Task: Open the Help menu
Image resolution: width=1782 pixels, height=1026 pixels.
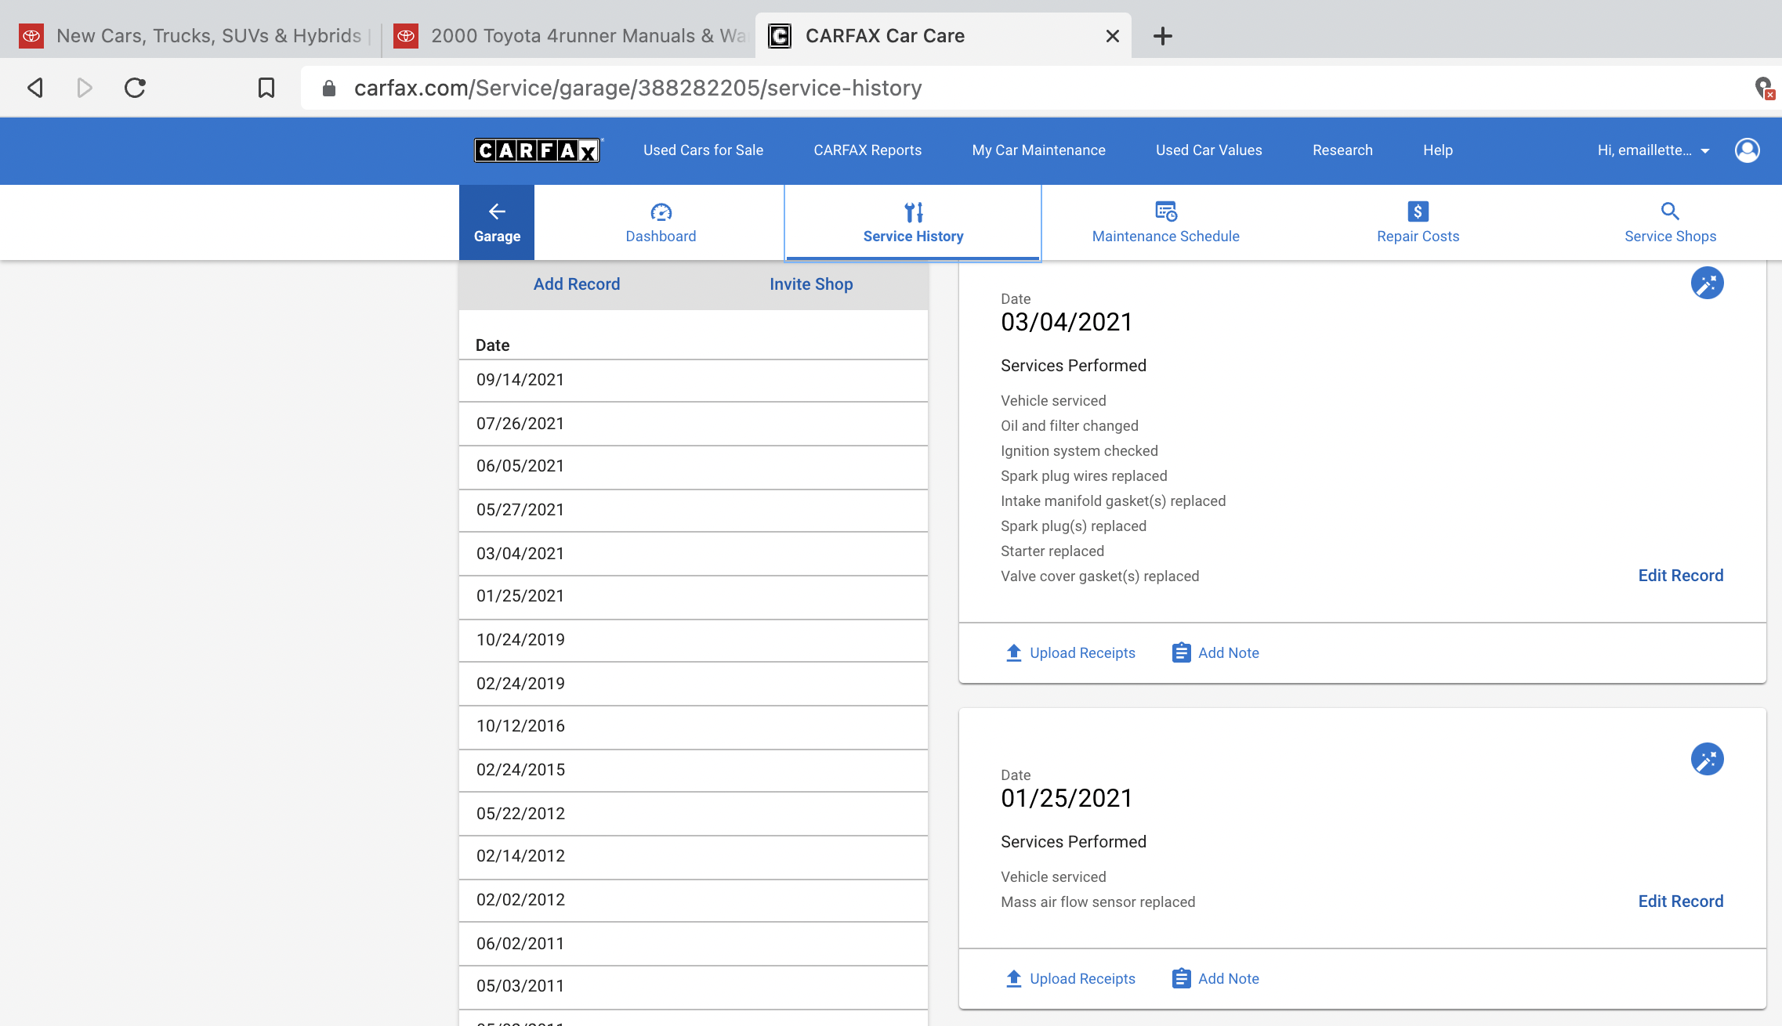Action: click(1437, 150)
